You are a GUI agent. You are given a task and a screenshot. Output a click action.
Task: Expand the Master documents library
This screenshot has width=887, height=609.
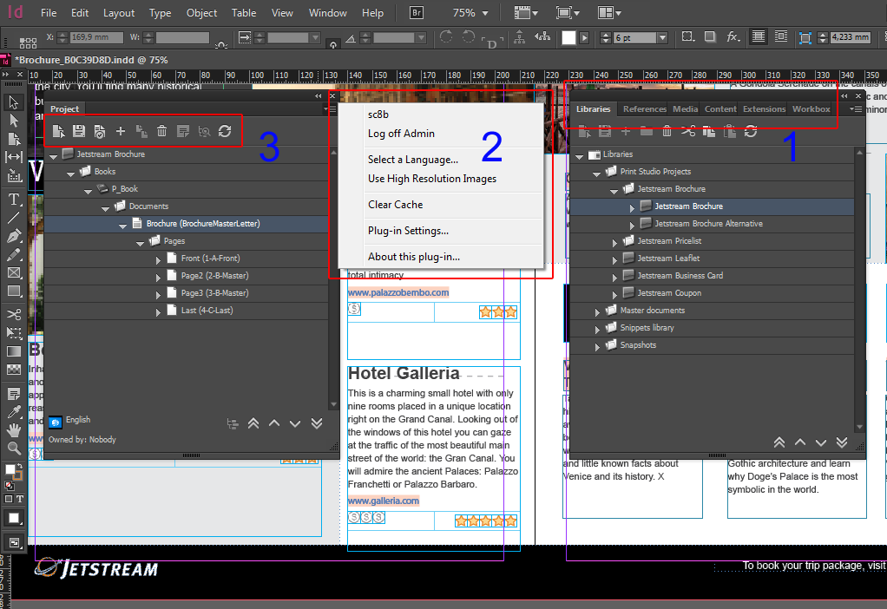(597, 311)
